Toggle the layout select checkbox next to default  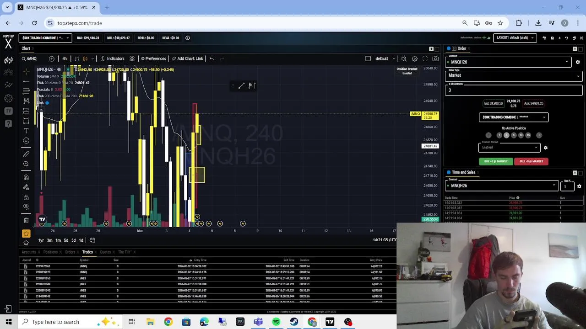coord(368,58)
